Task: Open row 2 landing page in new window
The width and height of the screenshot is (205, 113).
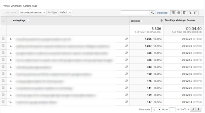Action: [127, 46]
